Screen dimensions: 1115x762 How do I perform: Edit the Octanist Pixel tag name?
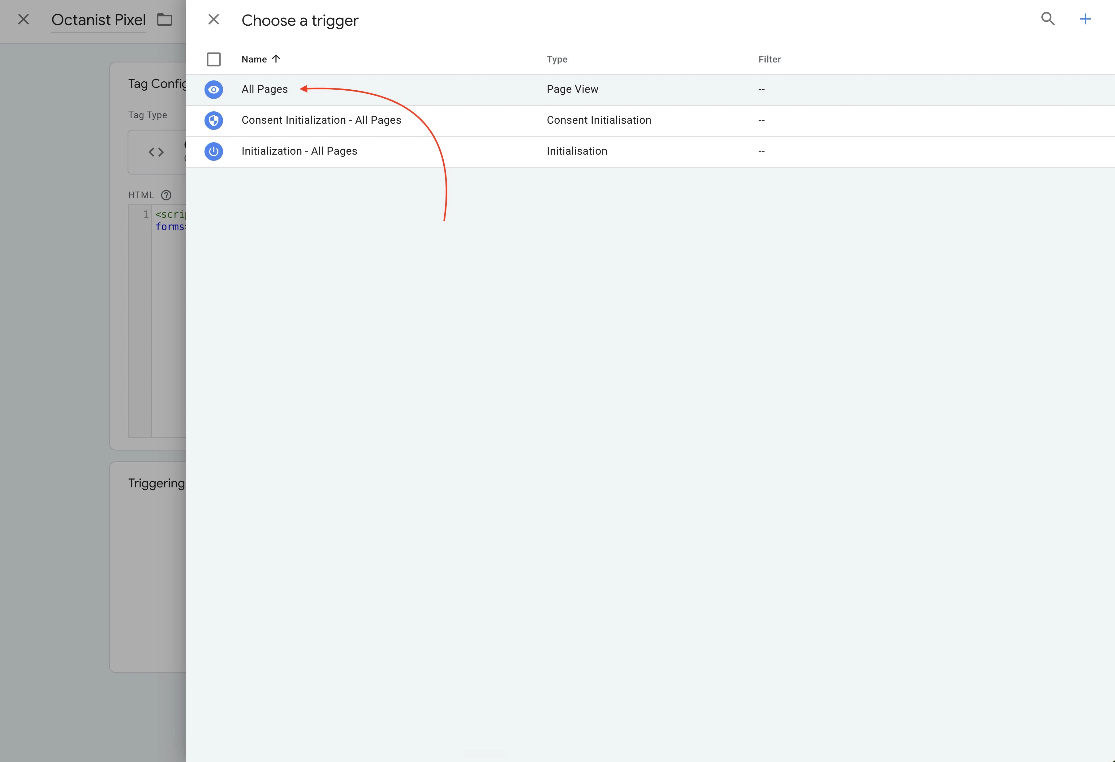click(98, 20)
